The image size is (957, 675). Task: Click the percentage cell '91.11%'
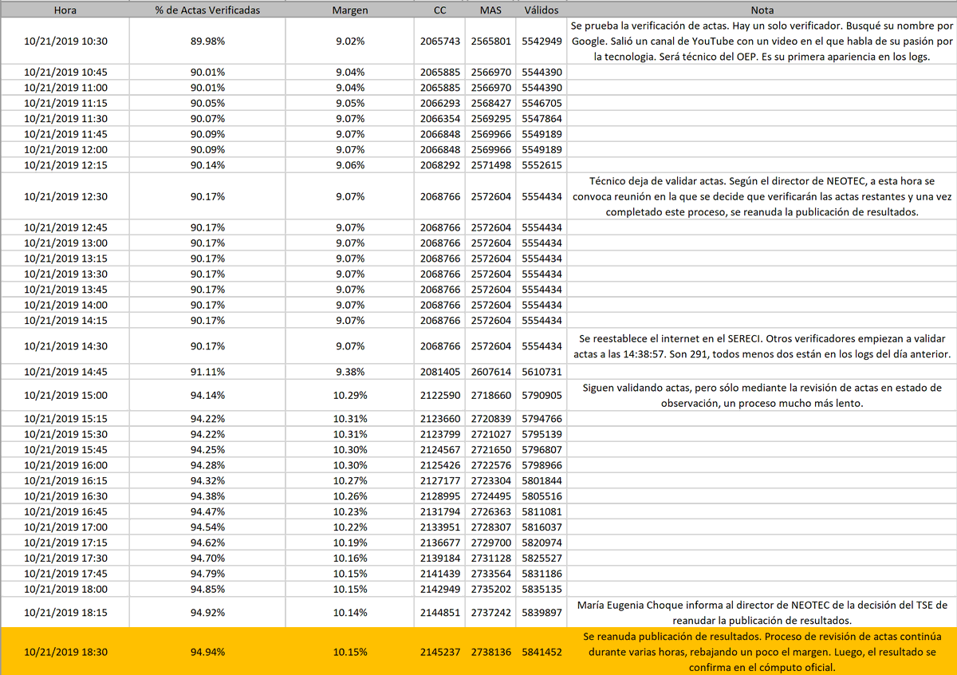207,372
